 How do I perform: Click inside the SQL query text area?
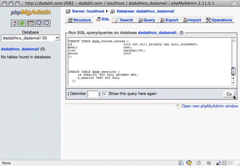[x=150, y=62]
